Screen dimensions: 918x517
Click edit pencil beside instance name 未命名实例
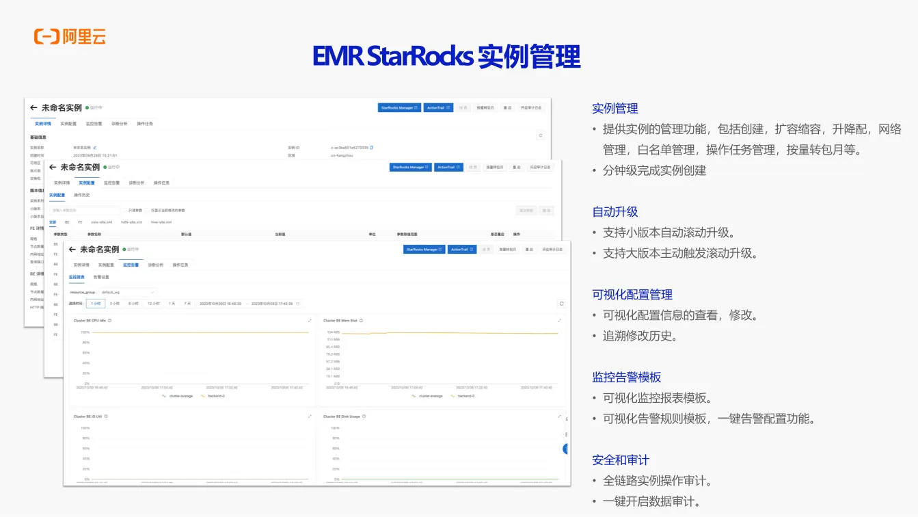pos(95,148)
